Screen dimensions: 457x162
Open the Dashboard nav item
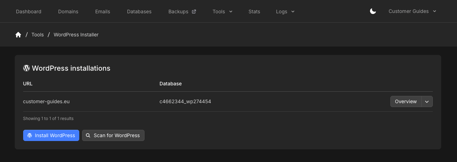(x=29, y=12)
